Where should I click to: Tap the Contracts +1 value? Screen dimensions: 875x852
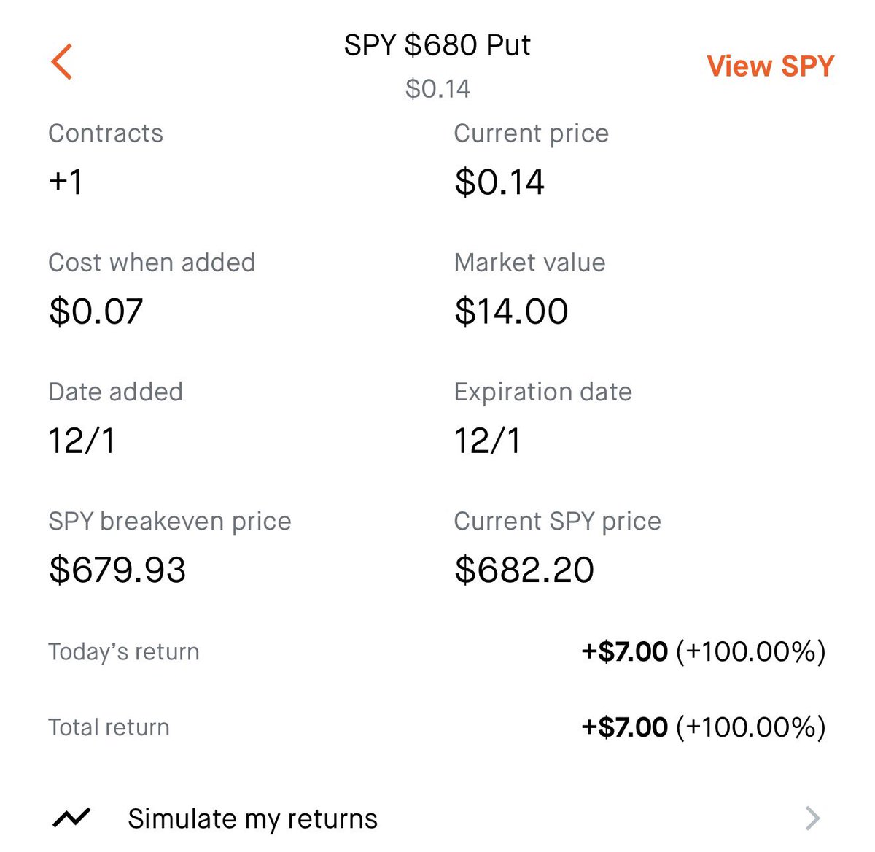coord(66,182)
